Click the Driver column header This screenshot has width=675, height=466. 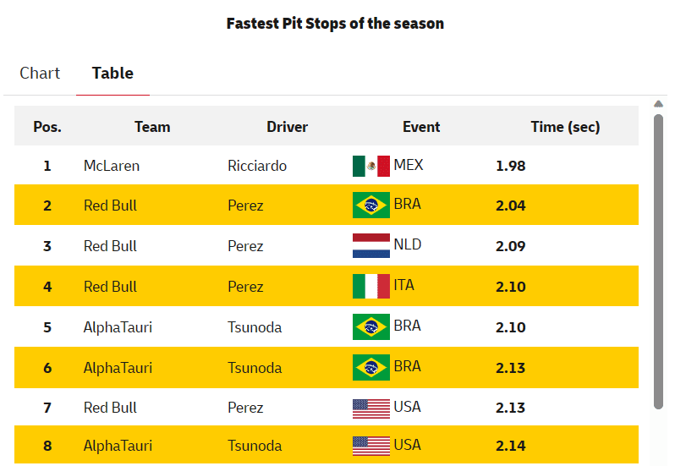tap(287, 127)
